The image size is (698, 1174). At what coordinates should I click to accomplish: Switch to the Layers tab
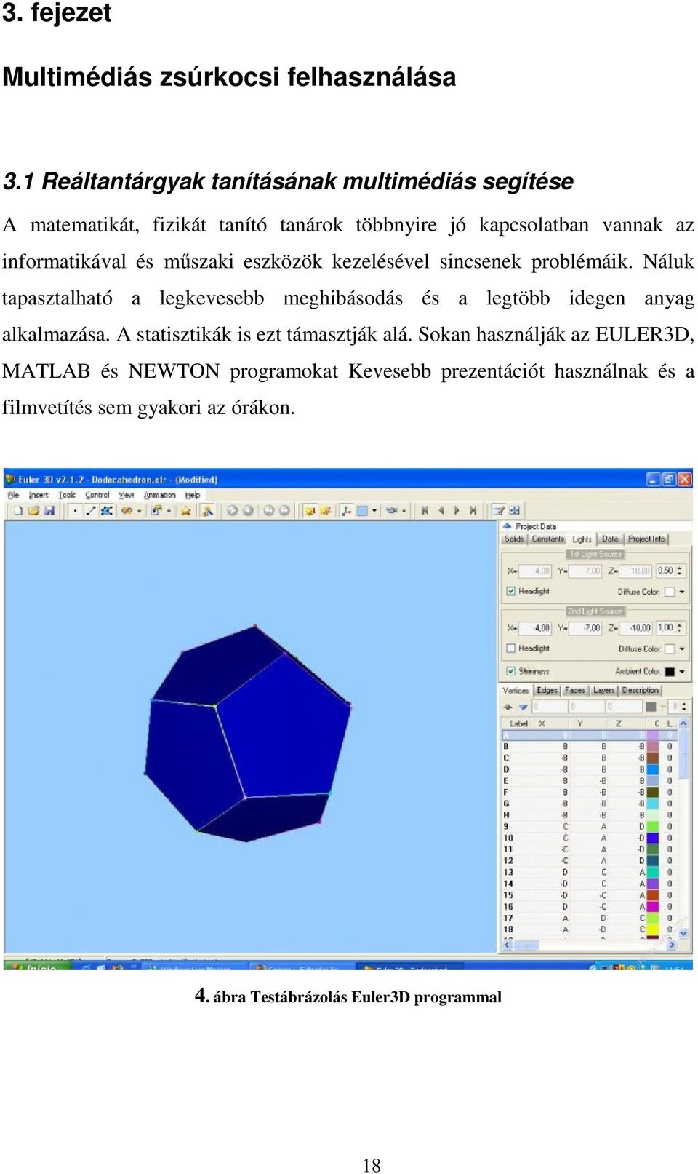coord(604,690)
